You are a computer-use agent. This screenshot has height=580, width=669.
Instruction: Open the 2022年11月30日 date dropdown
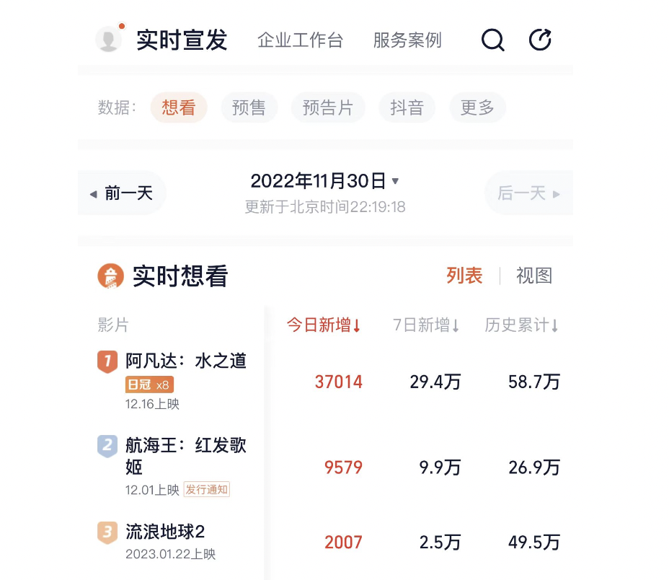[x=324, y=180]
